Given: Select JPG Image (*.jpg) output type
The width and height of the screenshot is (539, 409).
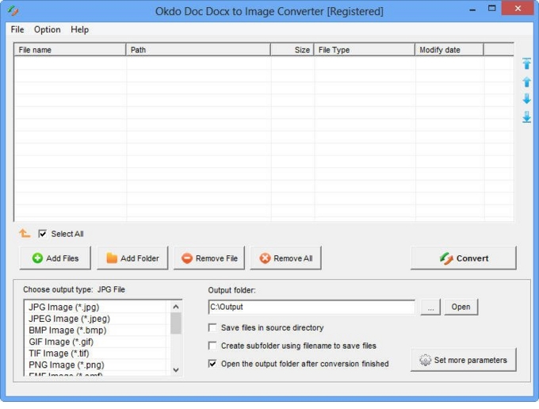Looking at the screenshot, I should coord(97,307).
